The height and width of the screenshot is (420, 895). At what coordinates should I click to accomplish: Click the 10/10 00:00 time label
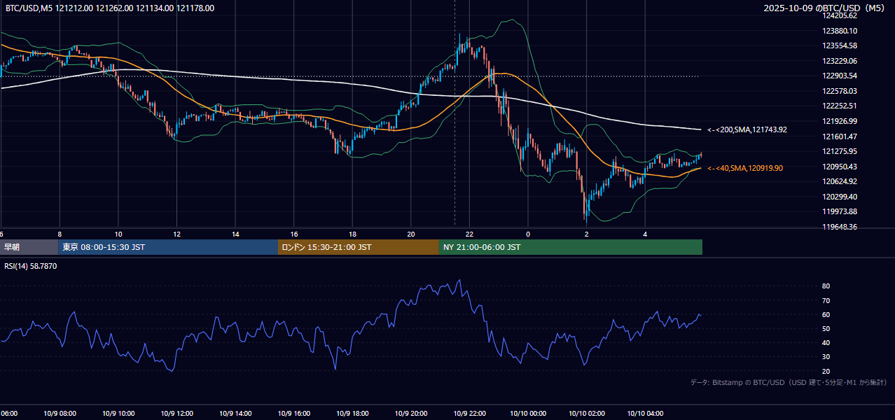tap(529, 414)
